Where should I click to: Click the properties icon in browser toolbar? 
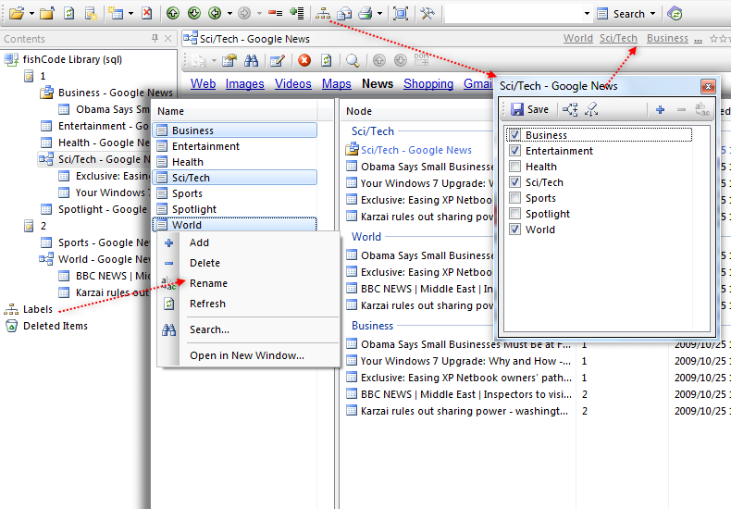pyautogui.click(x=229, y=60)
